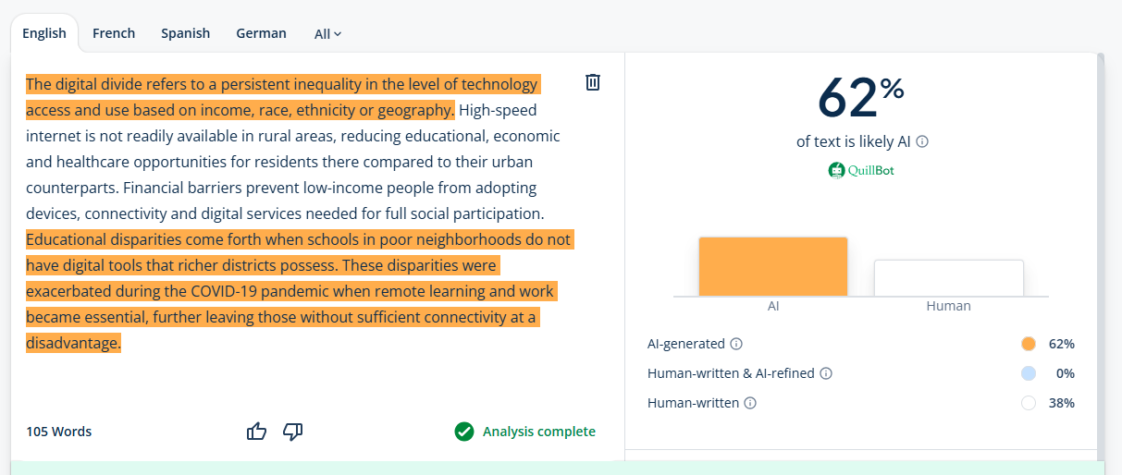Click the blue AI-refined color dot
This screenshot has width=1122, height=475.
(x=1029, y=373)
